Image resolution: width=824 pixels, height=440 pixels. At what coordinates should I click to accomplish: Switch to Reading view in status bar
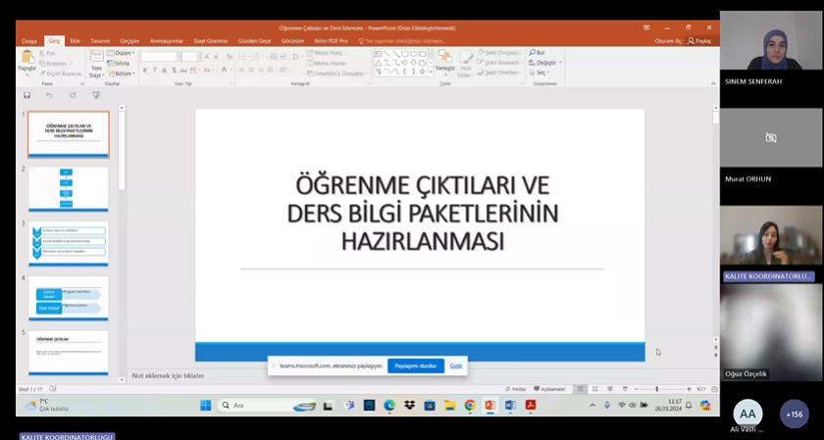(x=609, y=389)
